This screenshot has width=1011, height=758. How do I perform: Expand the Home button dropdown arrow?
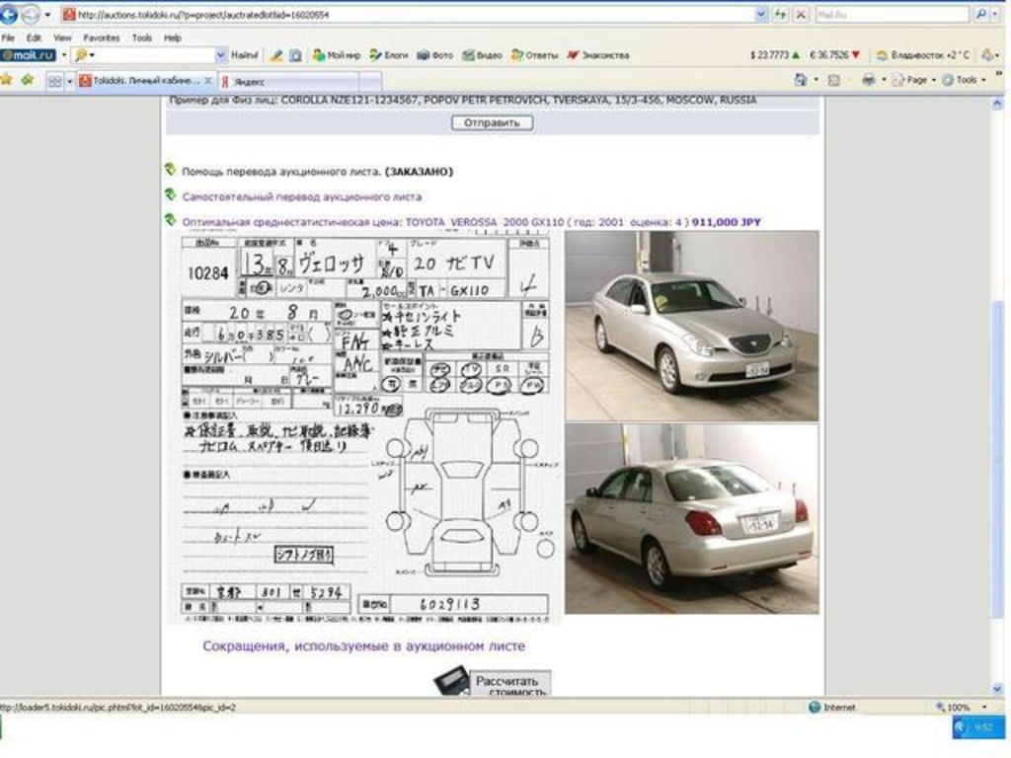(x=816, y=80)
